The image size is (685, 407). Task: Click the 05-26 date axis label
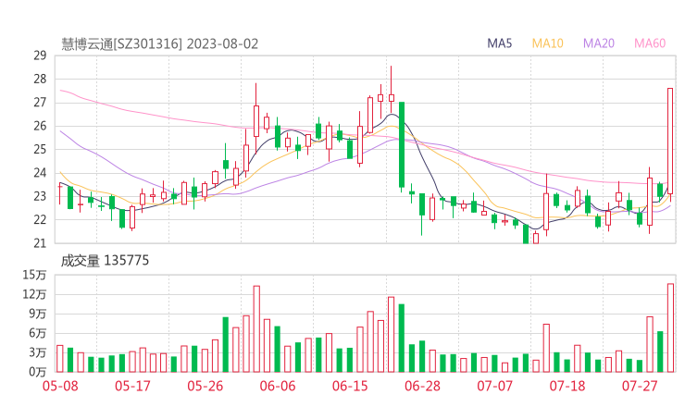(x=205, y=386)
